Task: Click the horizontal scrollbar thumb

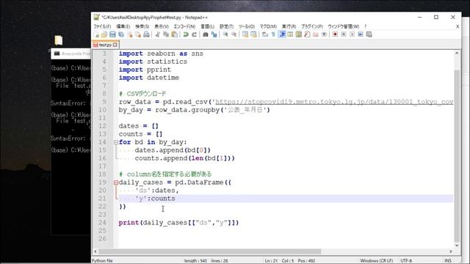Action: (209, 252)
